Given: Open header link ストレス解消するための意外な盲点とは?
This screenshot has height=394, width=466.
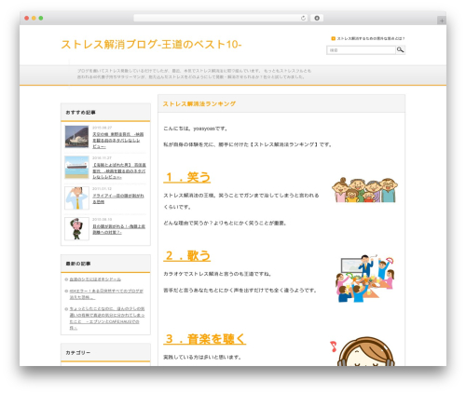Looking at the screenshot, I should (371, 38).
